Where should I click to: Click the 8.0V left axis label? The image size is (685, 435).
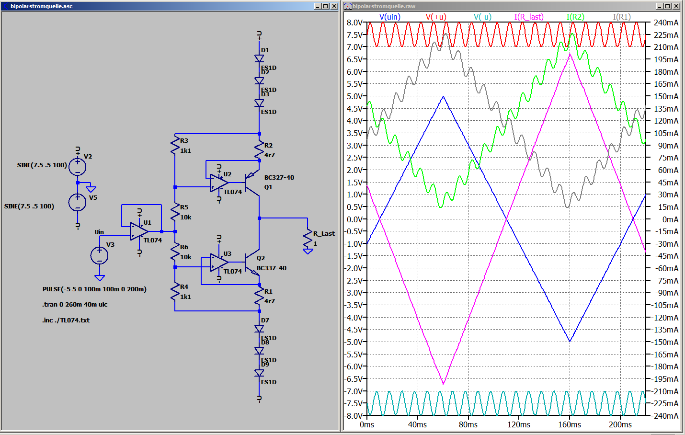(x=354, y=23)
